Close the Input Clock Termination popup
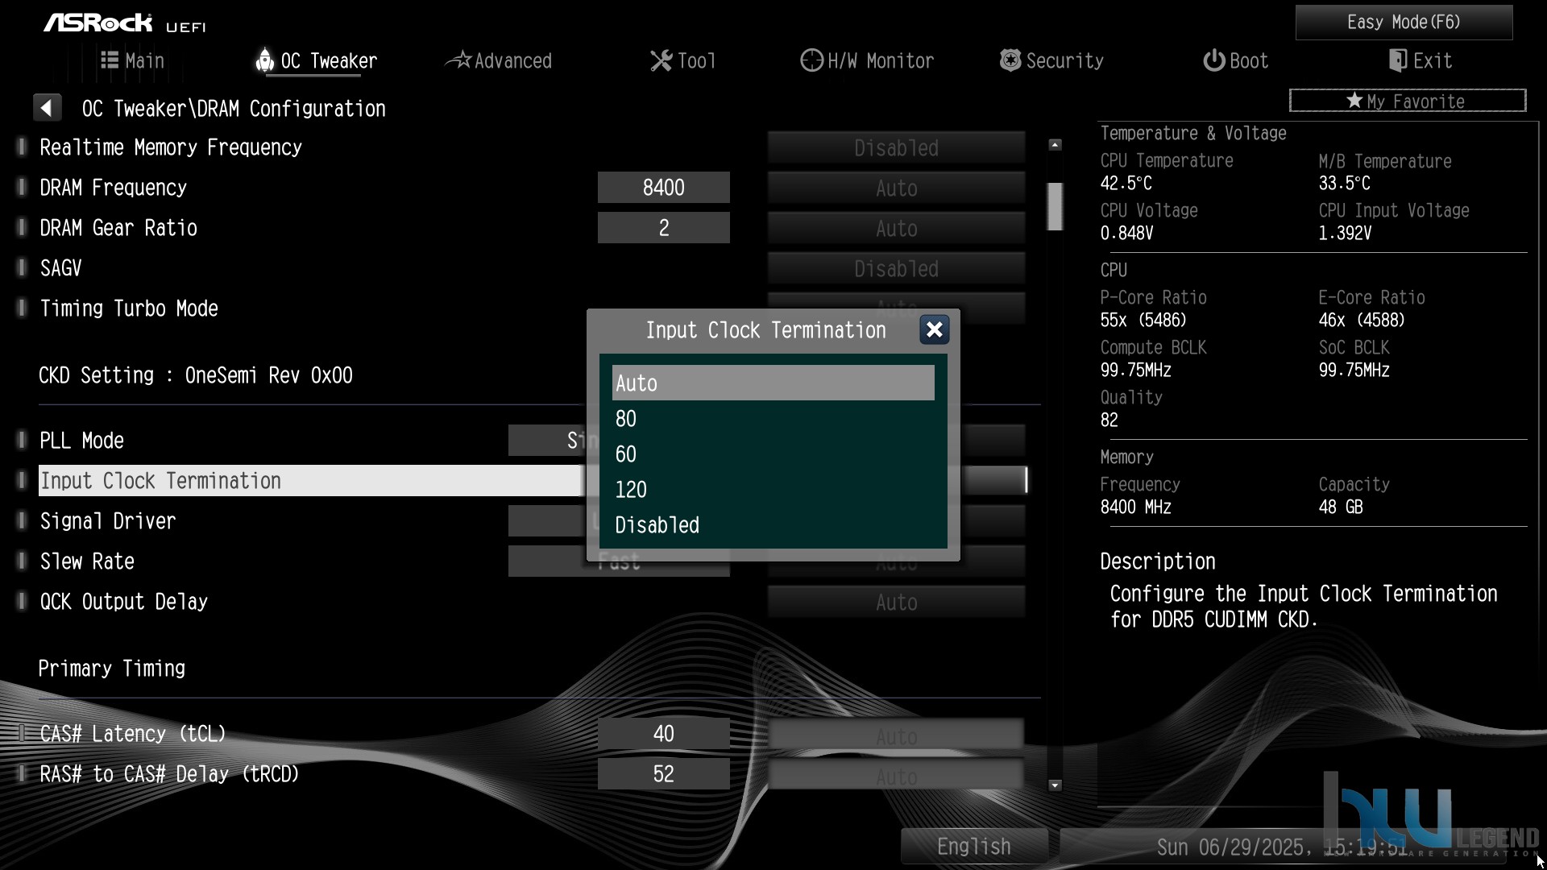The height and width of the screenshot is (870, 1547). click(935, 329)
